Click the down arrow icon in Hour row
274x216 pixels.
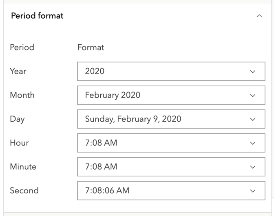253,143
